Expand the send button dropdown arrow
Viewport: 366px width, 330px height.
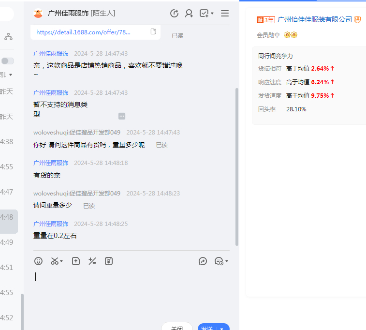pos(222,329)
